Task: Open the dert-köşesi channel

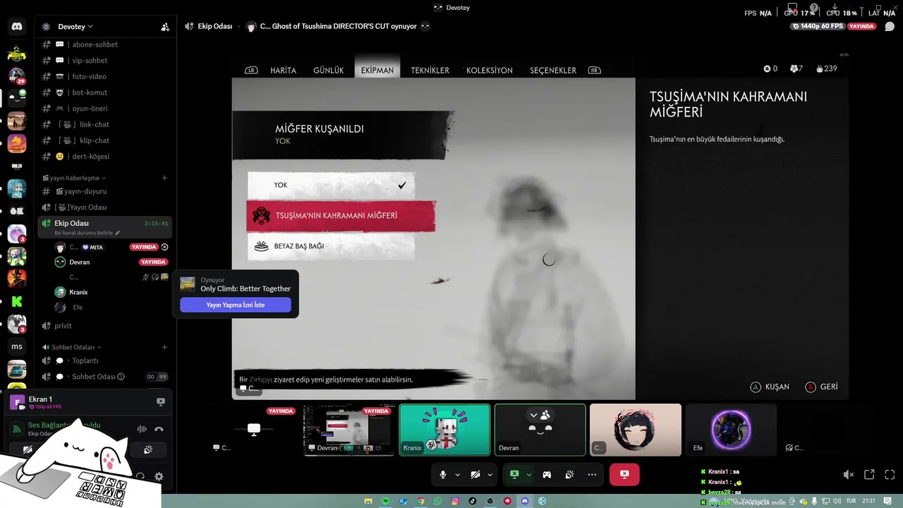Action: [105, 157]
